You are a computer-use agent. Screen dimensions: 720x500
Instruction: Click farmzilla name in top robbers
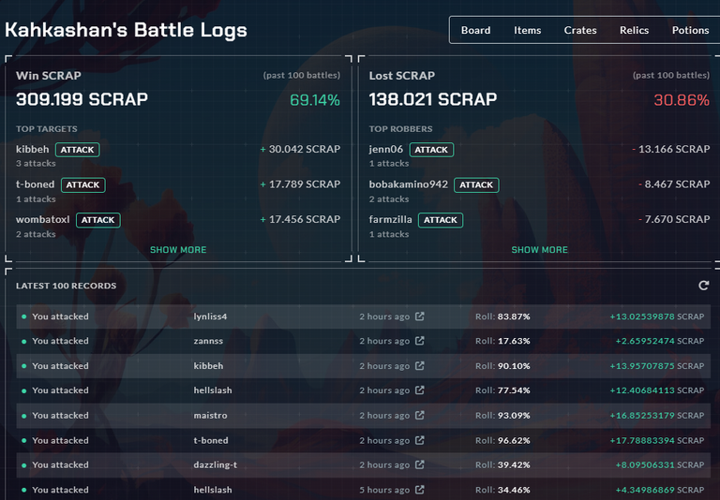pos(390,219)
